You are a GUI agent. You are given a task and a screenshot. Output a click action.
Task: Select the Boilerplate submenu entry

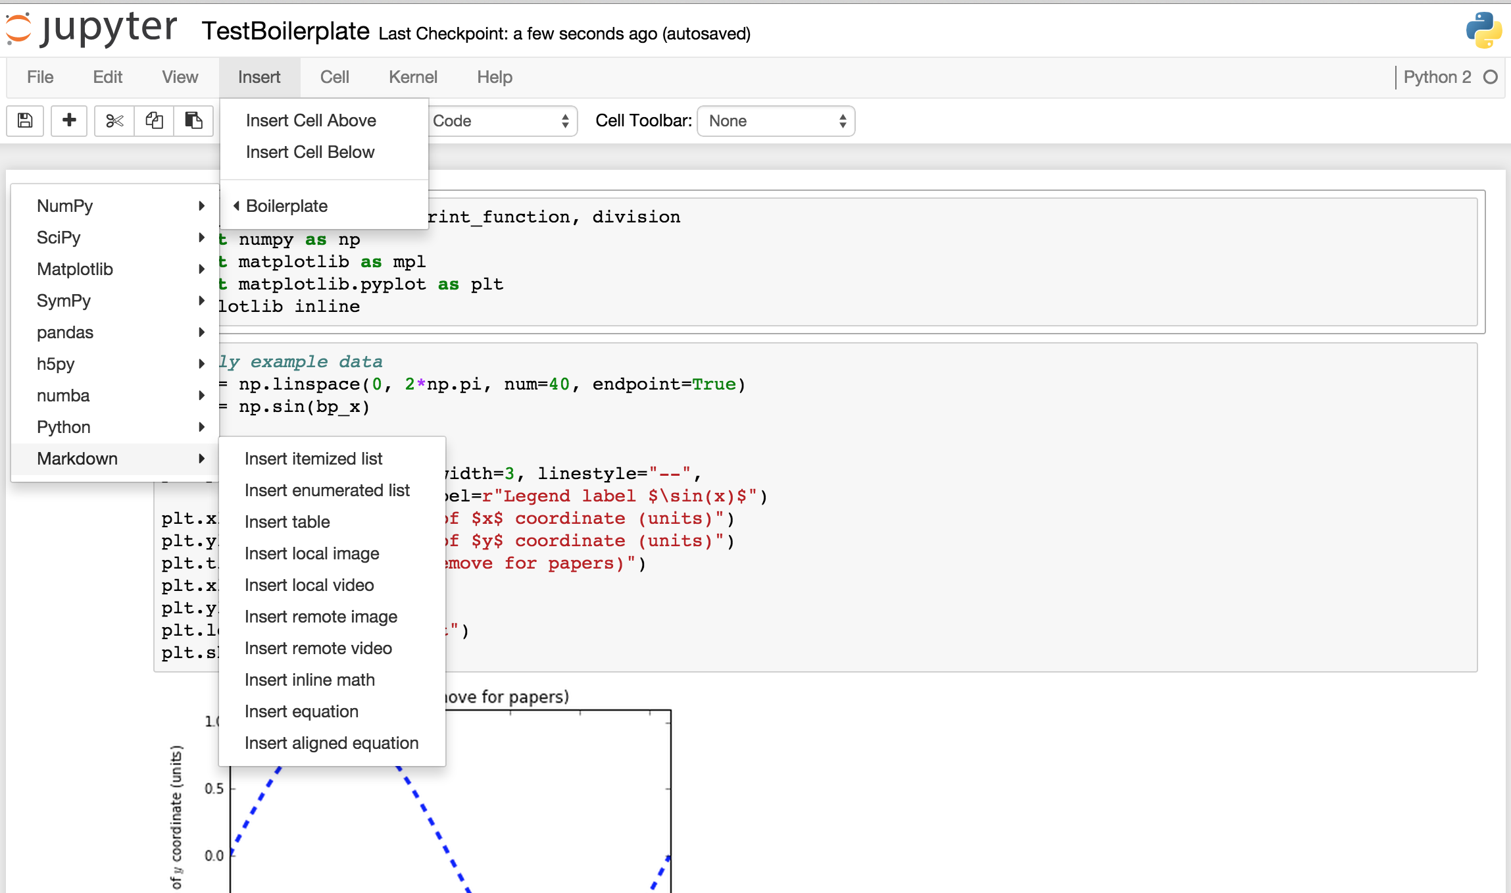tap(324, 206)
